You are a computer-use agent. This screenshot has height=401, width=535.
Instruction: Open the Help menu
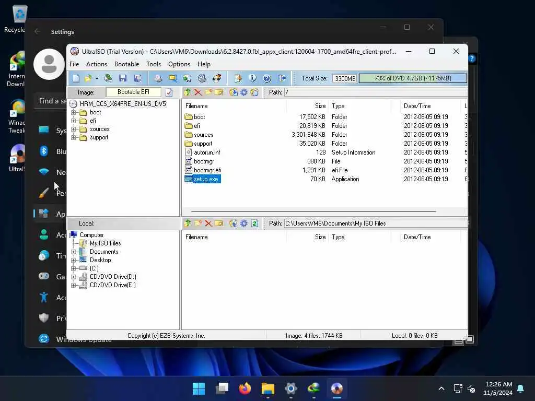point(204,64)
